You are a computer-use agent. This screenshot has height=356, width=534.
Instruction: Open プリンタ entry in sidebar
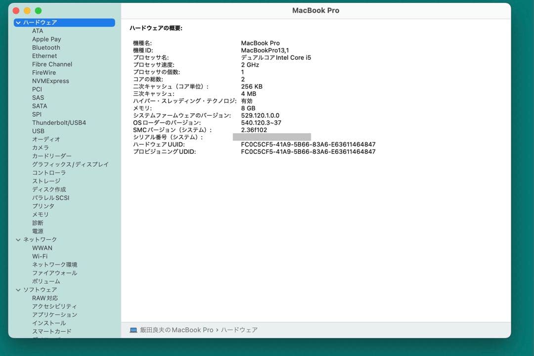43,206
